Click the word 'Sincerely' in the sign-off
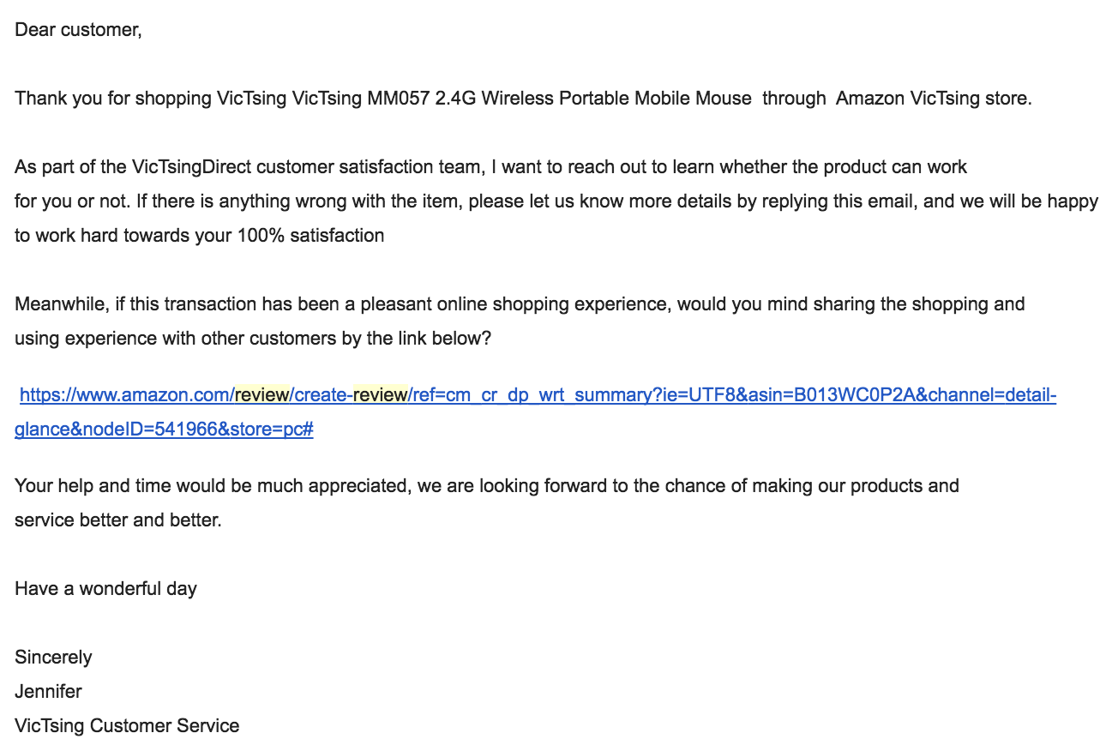This screenshot has height=751, width=1118. [x=53, y=658]
